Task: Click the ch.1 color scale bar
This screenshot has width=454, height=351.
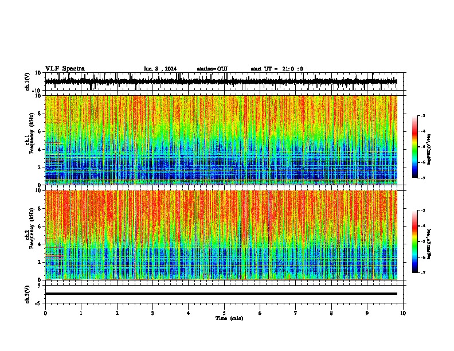Action: (414, 147)
